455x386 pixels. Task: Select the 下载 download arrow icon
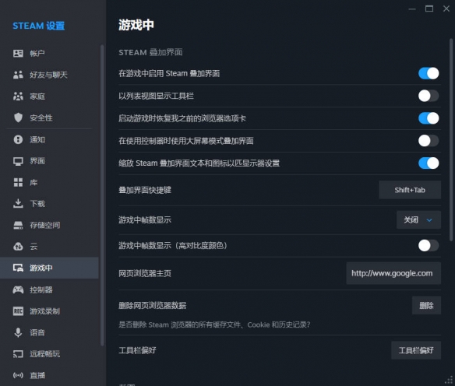point(18,203)
